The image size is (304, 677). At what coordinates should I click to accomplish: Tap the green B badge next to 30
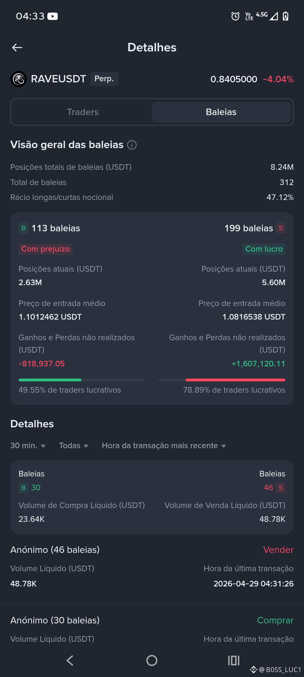[23, 487]
